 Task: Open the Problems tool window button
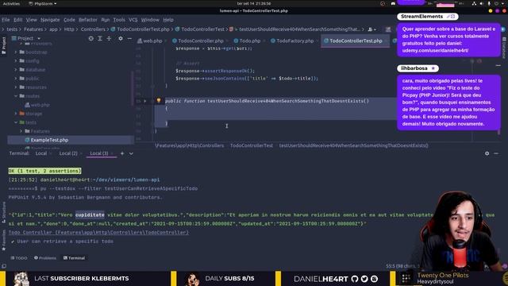[x=45, y=258]
